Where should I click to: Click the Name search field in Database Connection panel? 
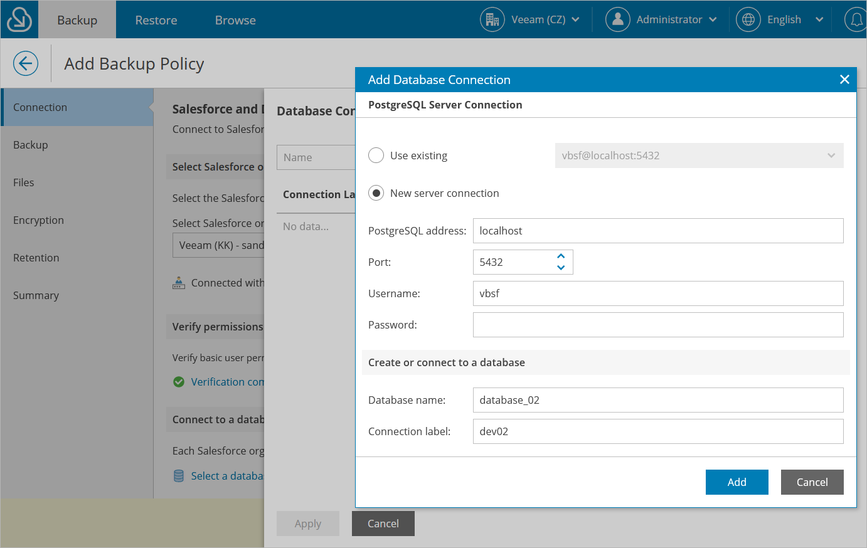[316, 157]
